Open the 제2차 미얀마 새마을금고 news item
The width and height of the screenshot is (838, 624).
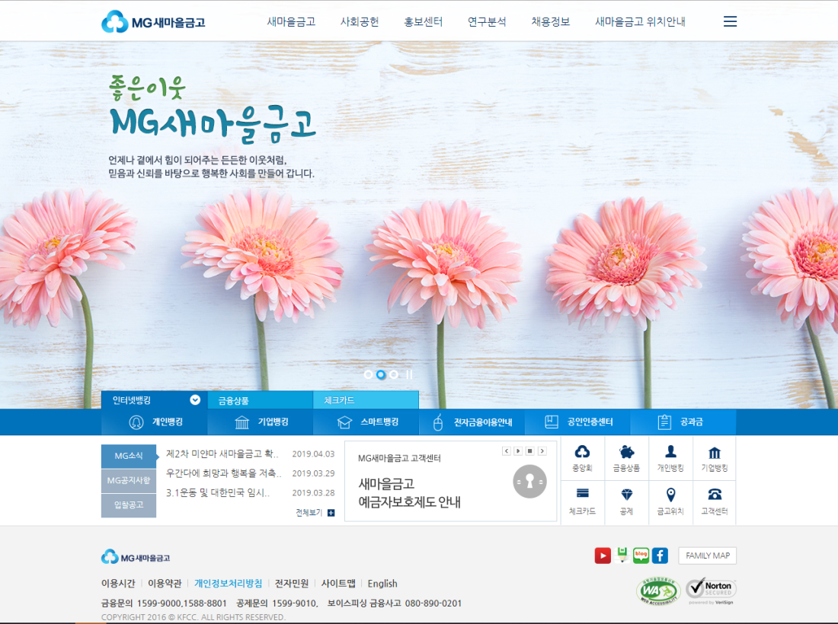(x=222, y=454)
